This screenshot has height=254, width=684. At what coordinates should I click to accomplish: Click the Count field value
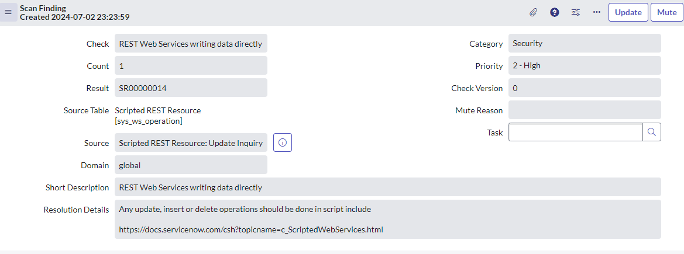[191, 66]
